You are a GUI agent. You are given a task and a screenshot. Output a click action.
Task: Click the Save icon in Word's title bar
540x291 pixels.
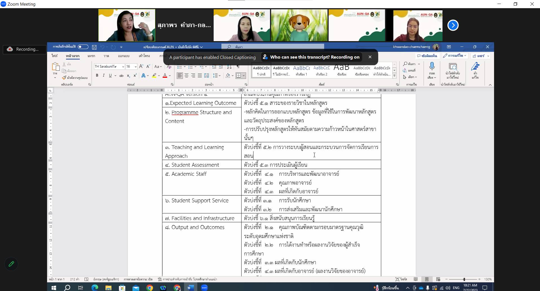click(94, 47)
